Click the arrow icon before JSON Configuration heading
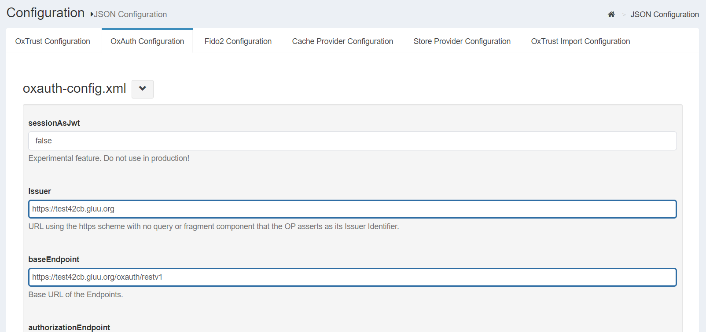Image resolution: width=706 pixels, height=332 pixels. [x=92, y=14]
